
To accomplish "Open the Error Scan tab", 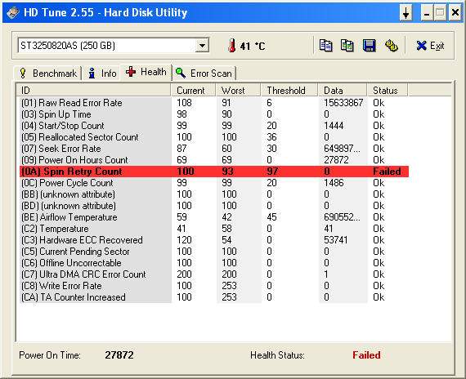I will click(204, 73).
